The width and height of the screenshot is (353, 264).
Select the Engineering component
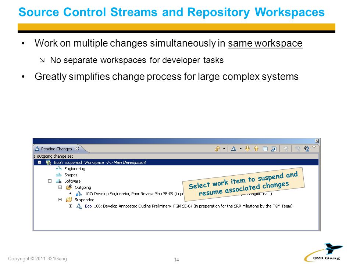[x=75, y=169]
